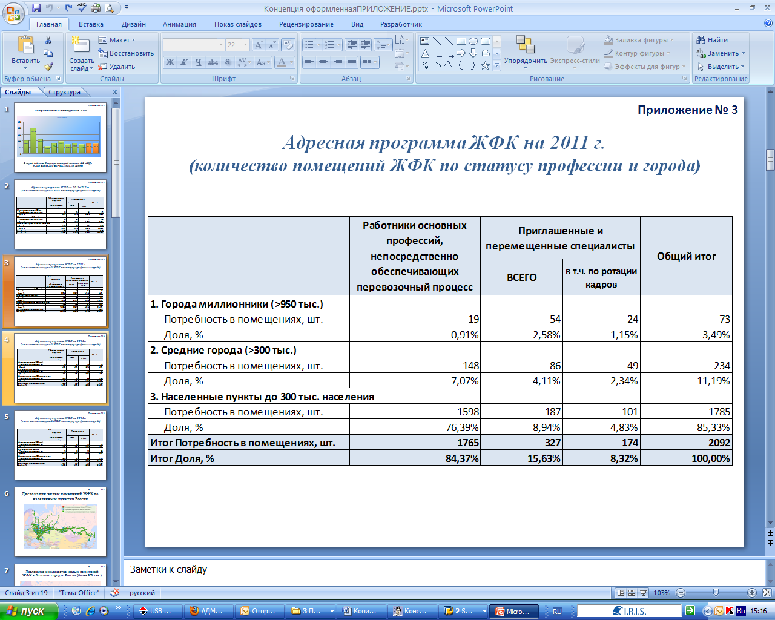
Task: Open the Вставка ribbon tab
Action: (x=91, y=24)
